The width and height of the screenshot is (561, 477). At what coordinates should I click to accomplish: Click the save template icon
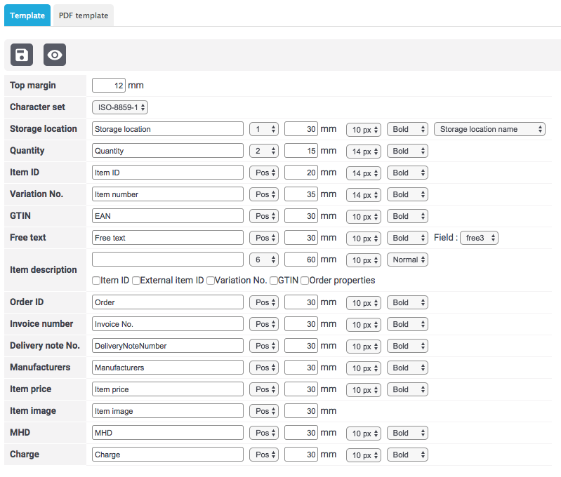(22, 55)
